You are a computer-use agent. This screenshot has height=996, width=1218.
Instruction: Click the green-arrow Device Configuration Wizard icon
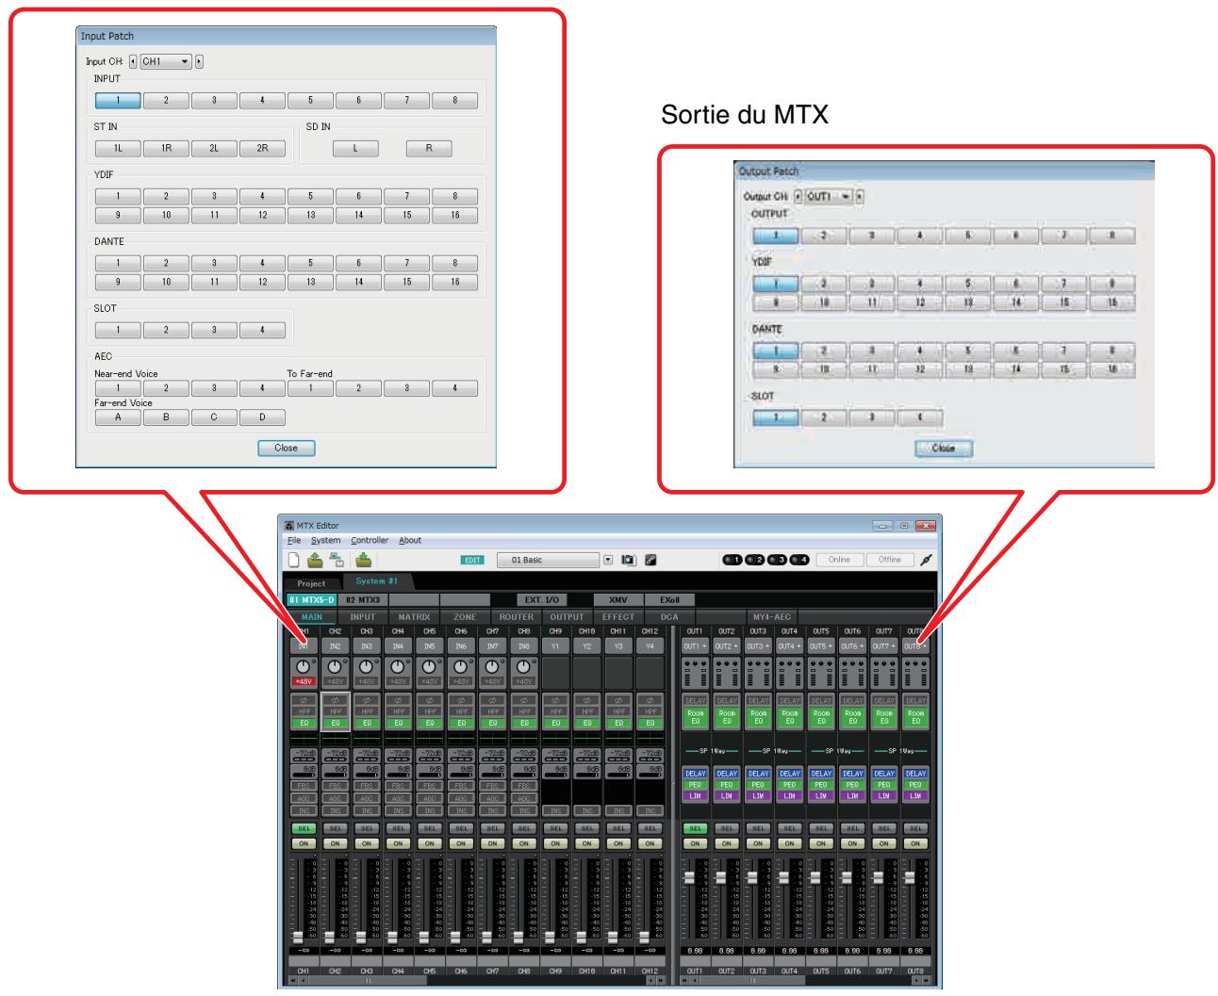(363, 560)
